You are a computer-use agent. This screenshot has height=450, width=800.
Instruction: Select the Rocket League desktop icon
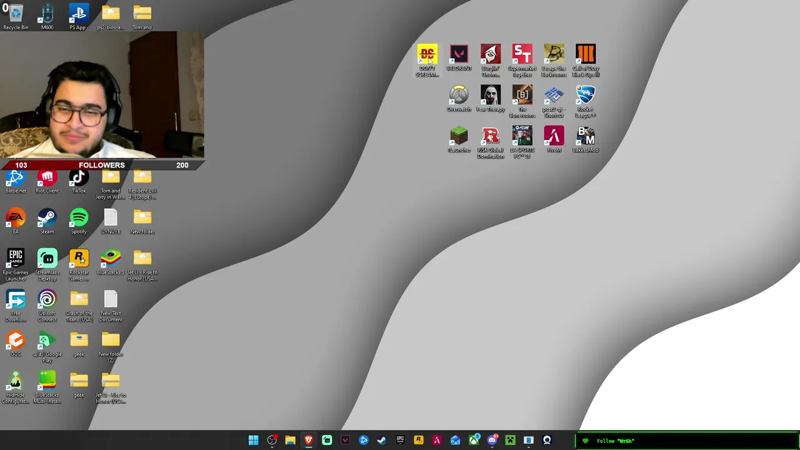pos(586,102)
